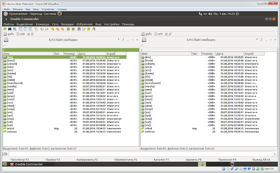Click the Выход Alt+X button

261,159
